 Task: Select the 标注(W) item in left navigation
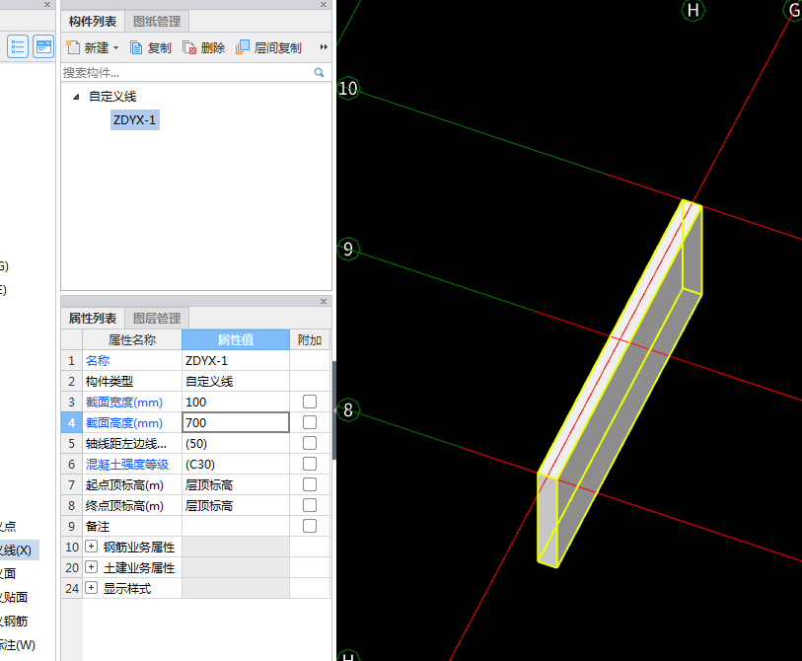pos(18,644)
